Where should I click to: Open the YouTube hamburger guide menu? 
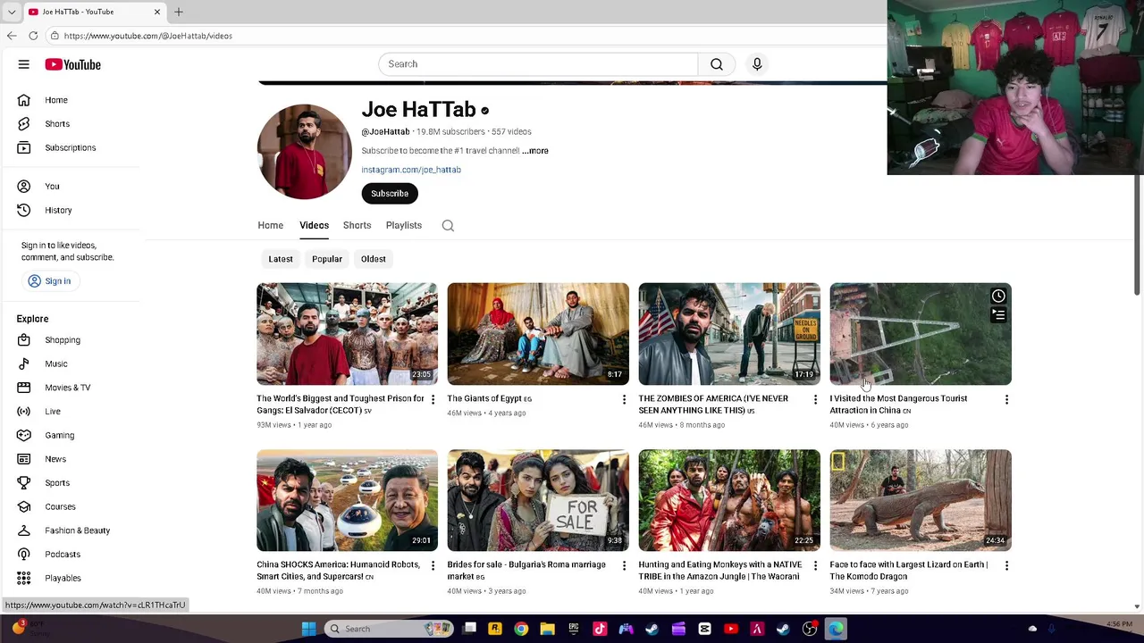24,64
